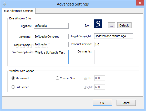The image size is (146, 111).
Task: Click the Product Version field
Action: click(x=114, y=44)
